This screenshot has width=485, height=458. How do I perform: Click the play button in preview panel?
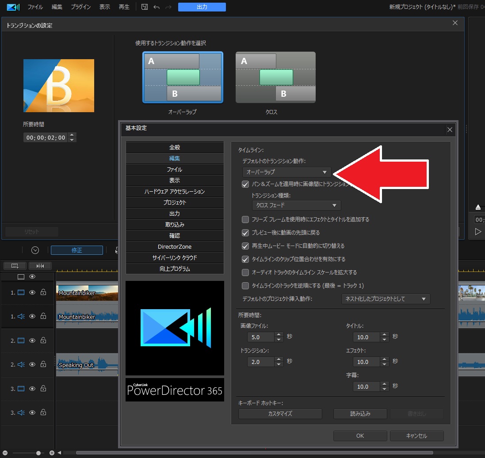[x=478, y=231]
